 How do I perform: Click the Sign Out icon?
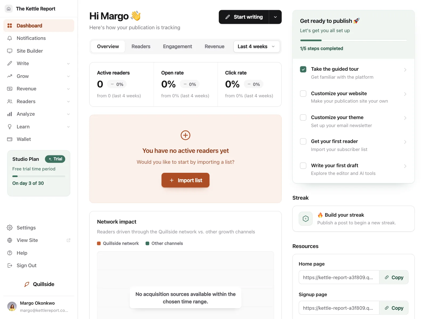[x=10, y=266]
